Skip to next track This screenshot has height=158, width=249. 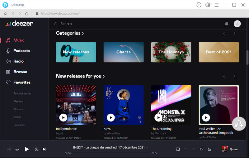point(44,149)
